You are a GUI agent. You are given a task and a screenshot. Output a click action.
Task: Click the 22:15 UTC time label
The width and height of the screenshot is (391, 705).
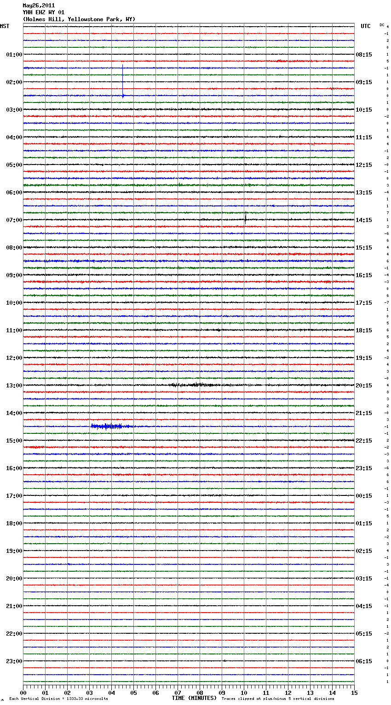coord(364,441)
